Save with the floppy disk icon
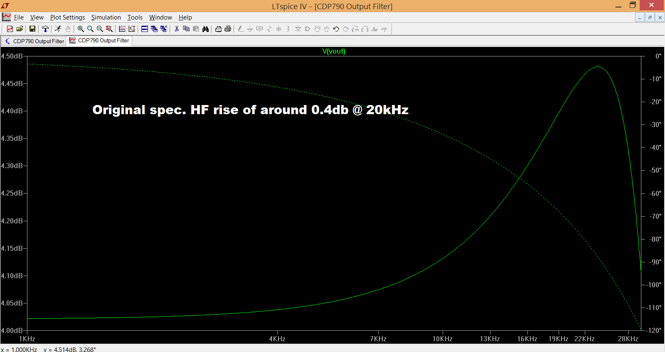The image size is (665, 352). (x=32, y=29)
